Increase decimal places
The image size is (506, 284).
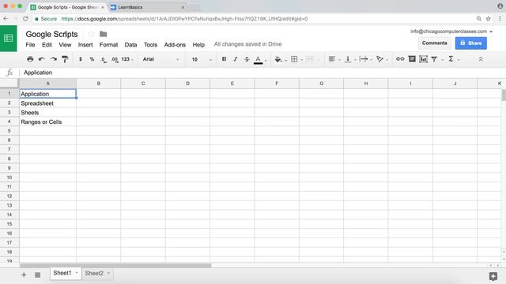point(115,59)
